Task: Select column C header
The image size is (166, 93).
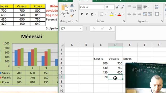Action: [x=101, y=45]
